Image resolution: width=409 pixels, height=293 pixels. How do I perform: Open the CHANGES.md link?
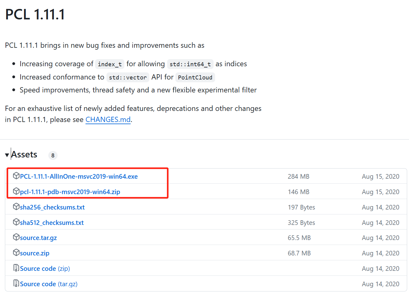(108, 120)
